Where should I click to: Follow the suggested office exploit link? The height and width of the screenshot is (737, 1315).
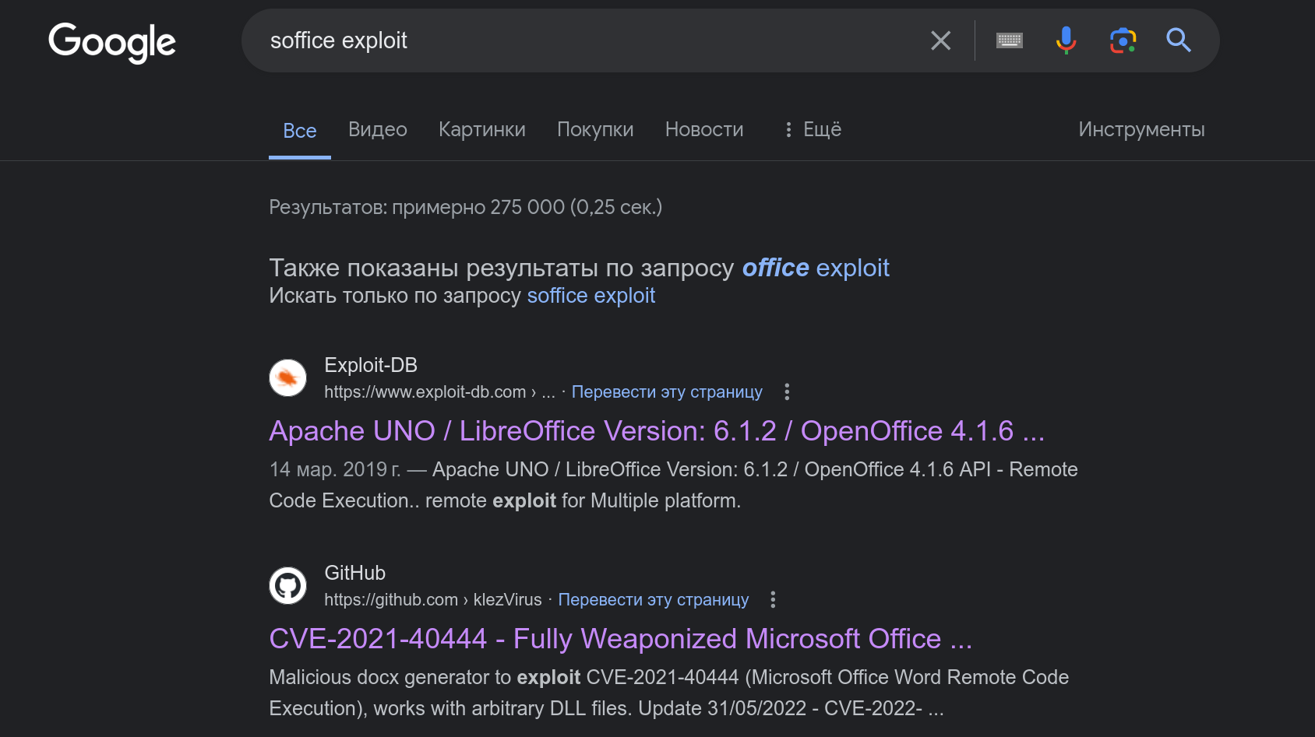coord(816,268)
